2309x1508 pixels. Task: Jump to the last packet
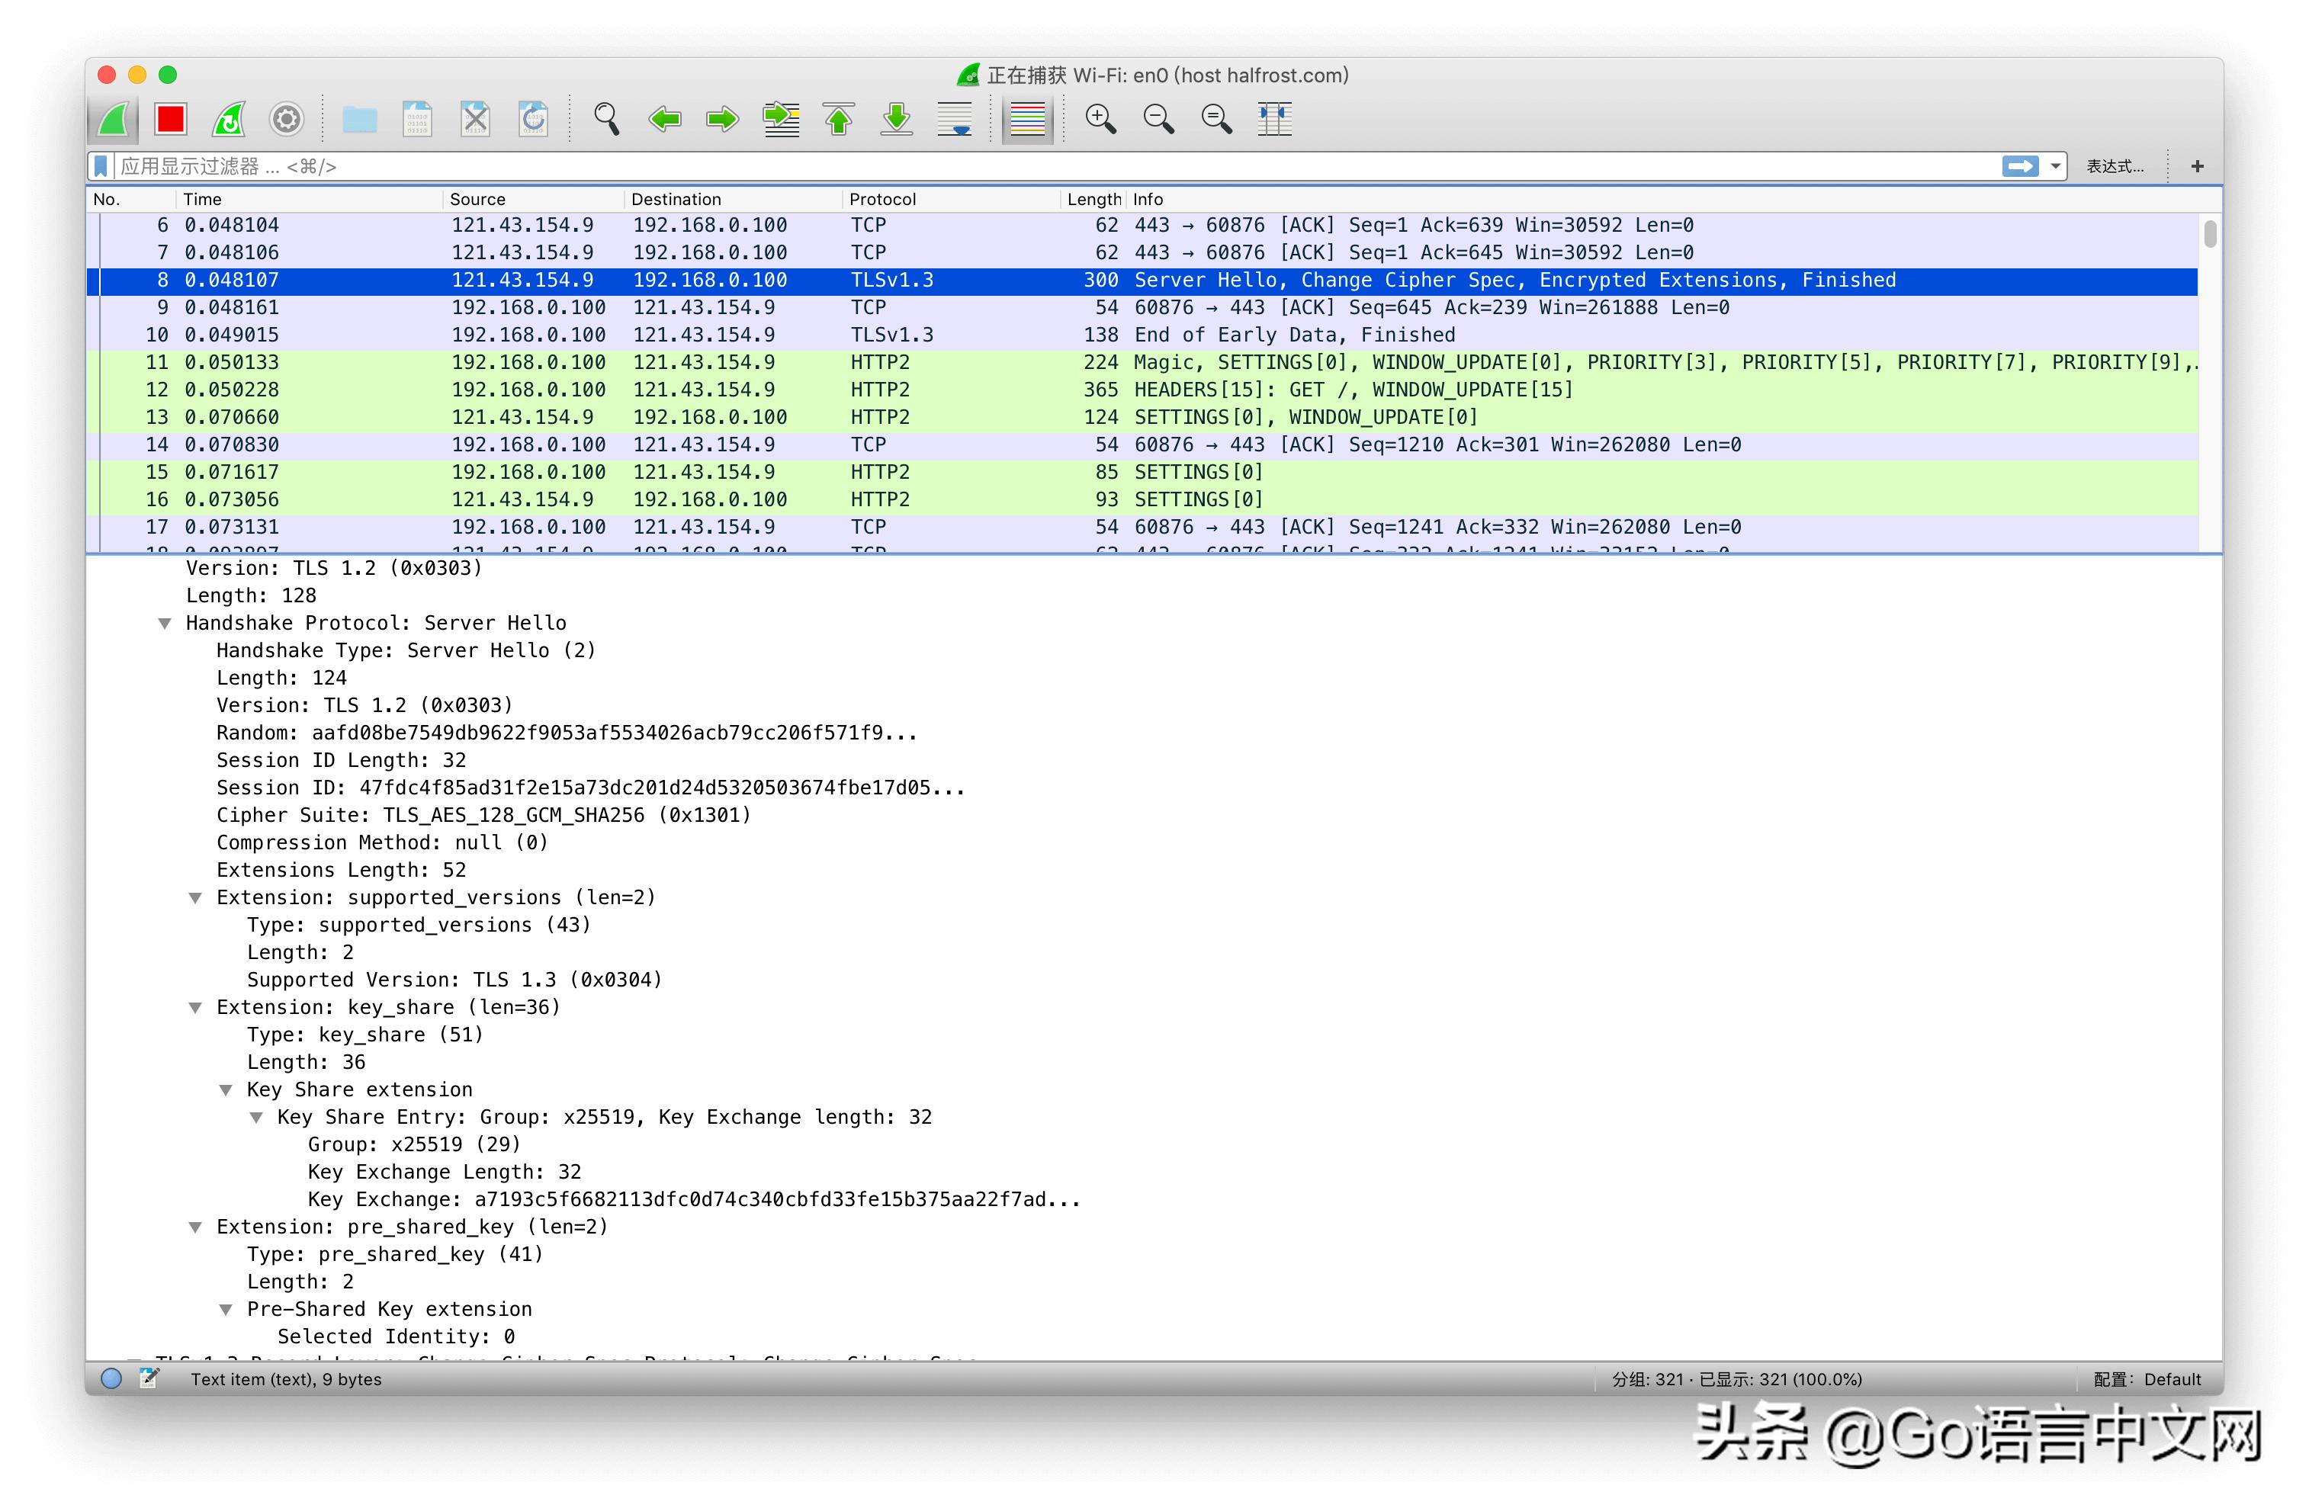pos(897,119)
